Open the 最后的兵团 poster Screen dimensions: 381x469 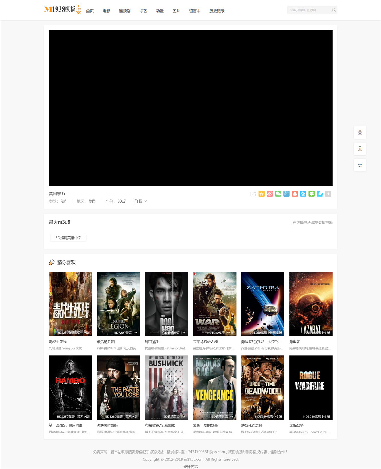coord(119,304)
